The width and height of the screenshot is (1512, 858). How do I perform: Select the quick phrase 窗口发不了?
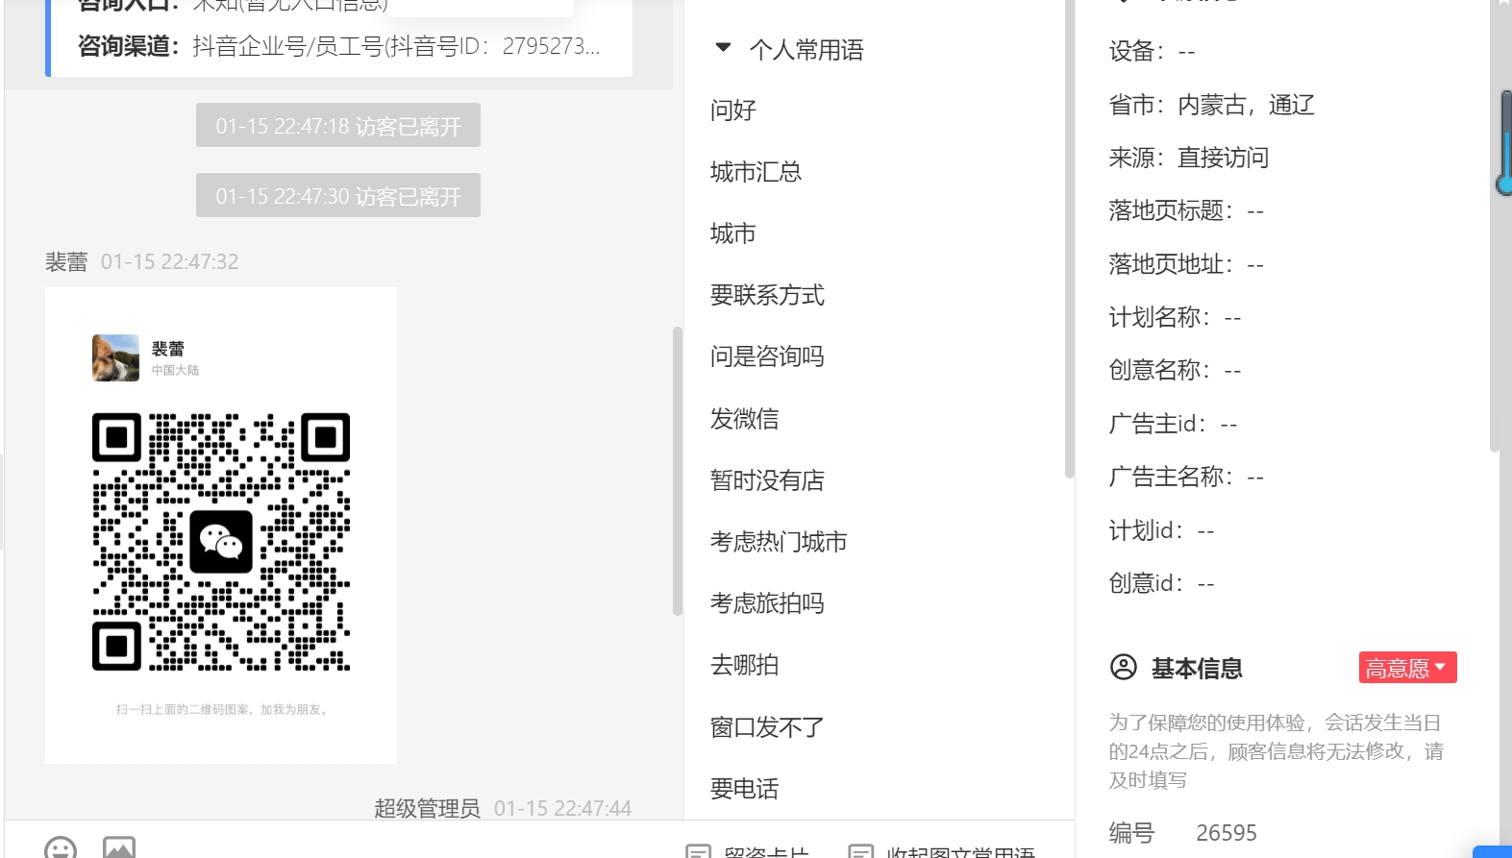[767, 727]
